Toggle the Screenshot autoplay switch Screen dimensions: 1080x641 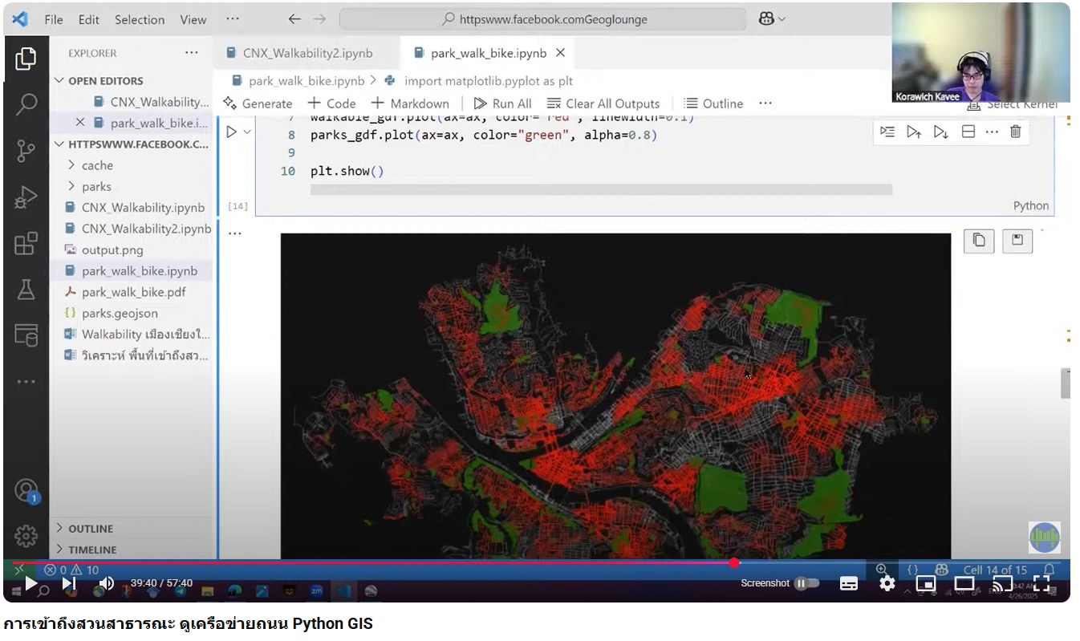point(806,583)
